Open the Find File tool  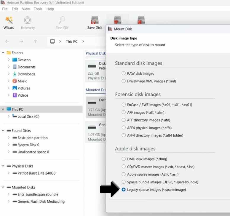pyautogui.click(x=62, y=23)
